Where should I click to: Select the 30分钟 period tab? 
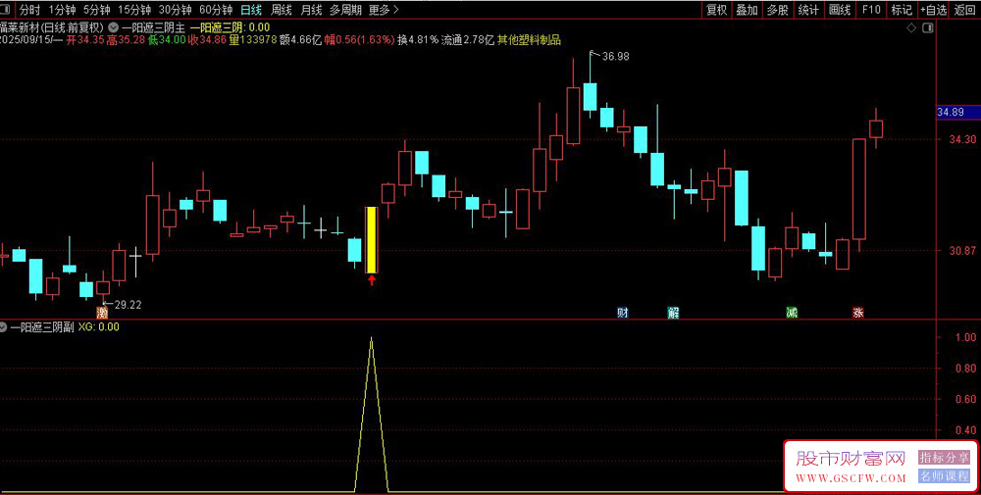point(176,10)
